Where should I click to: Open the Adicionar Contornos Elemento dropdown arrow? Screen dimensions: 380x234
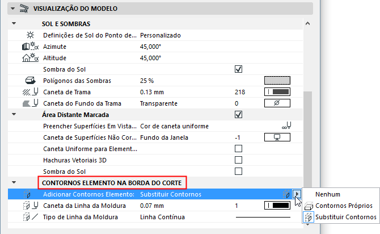(297, 194)
